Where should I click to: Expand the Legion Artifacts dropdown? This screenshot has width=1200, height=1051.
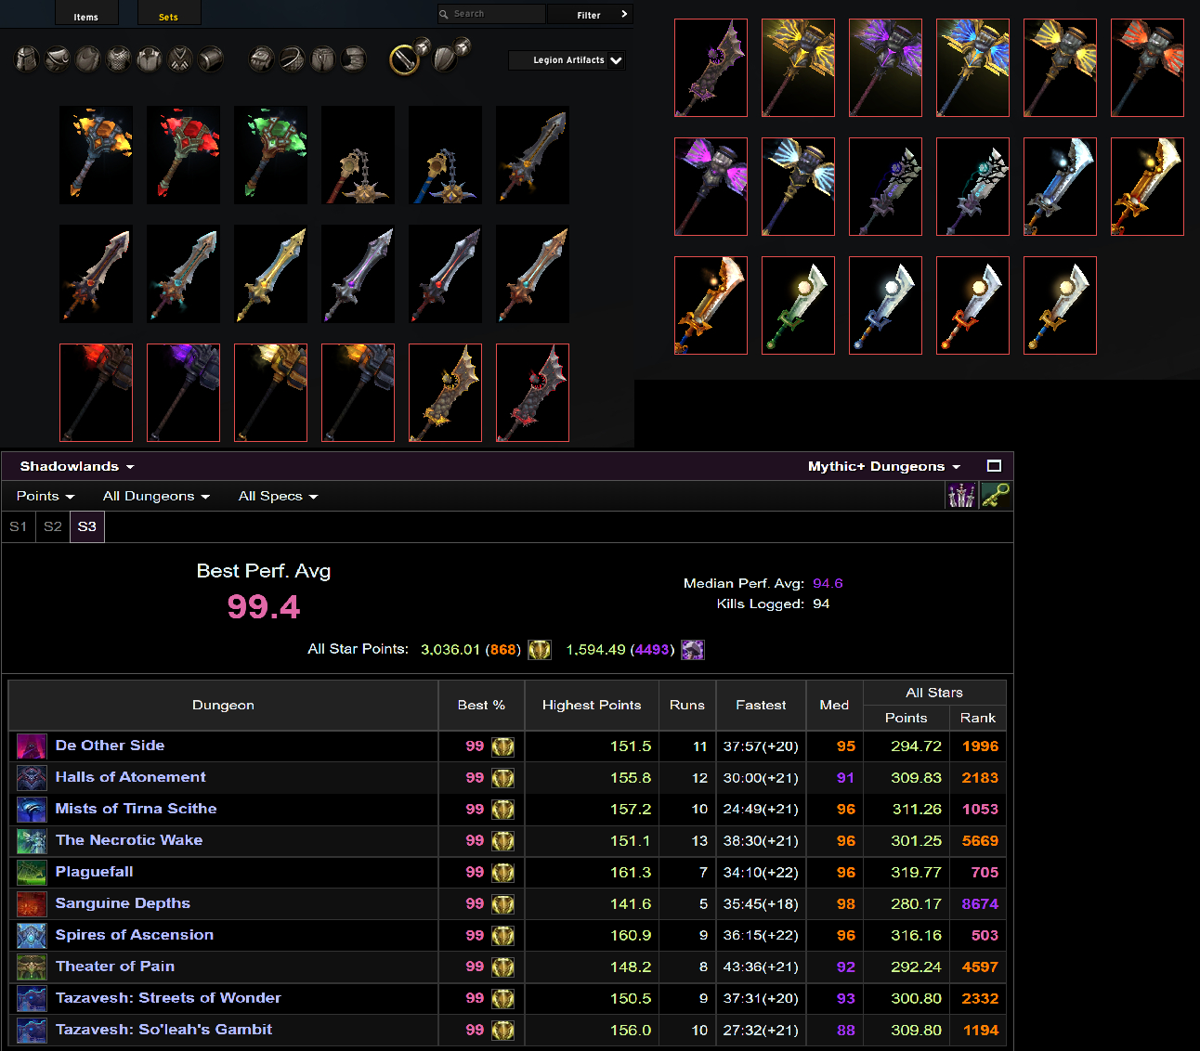[567, 60]
